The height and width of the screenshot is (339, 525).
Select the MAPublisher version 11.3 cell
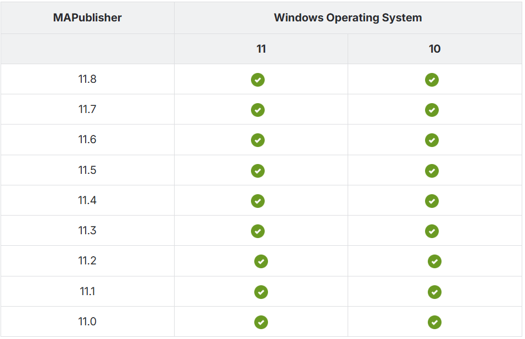click(x=87, y=230)
